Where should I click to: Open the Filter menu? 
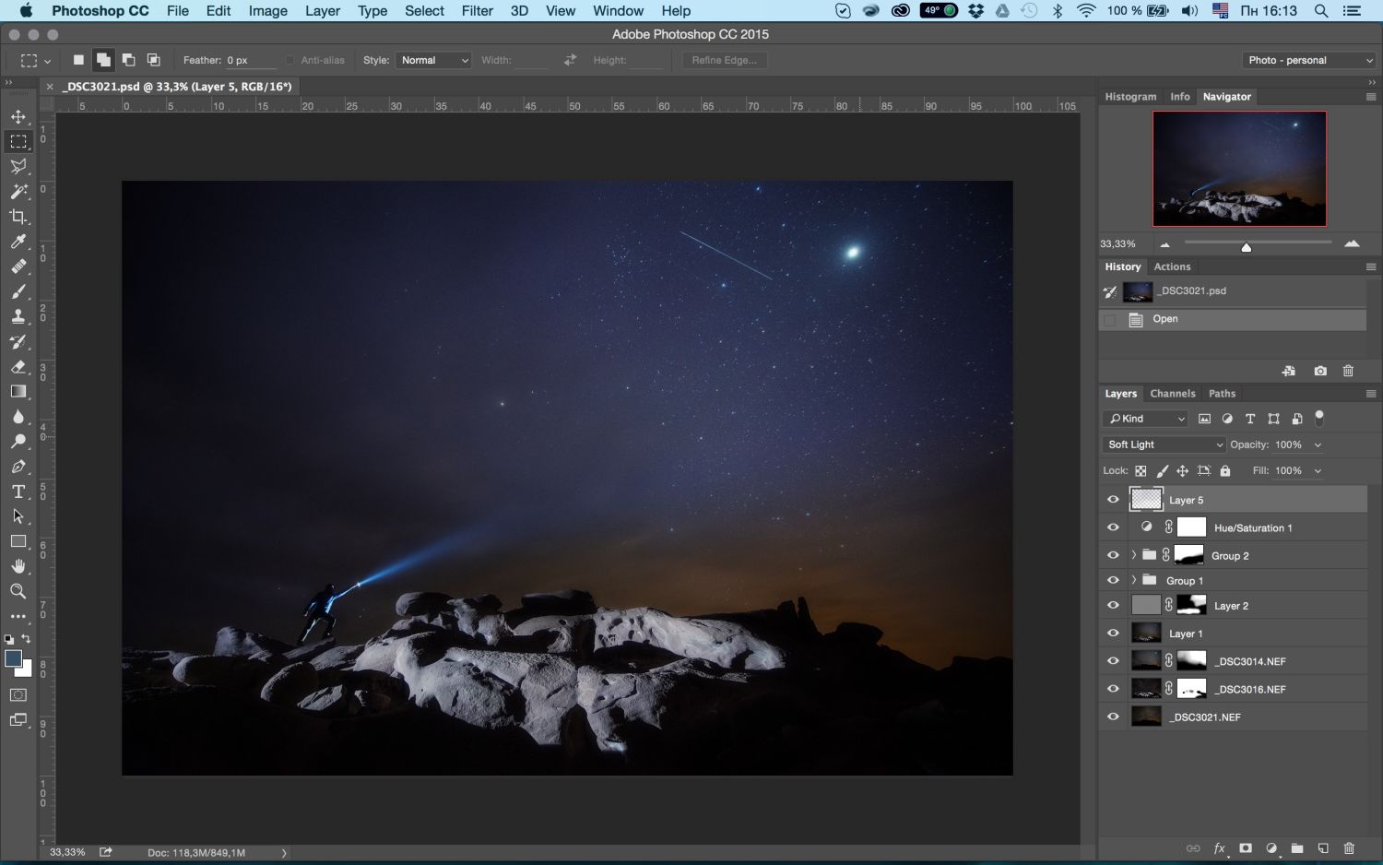[477, 11]
